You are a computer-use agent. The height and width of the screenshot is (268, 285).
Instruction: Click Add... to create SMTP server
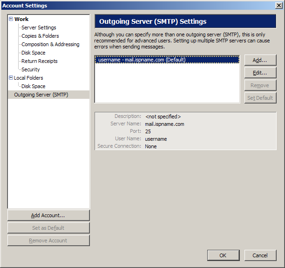(260, 60)
